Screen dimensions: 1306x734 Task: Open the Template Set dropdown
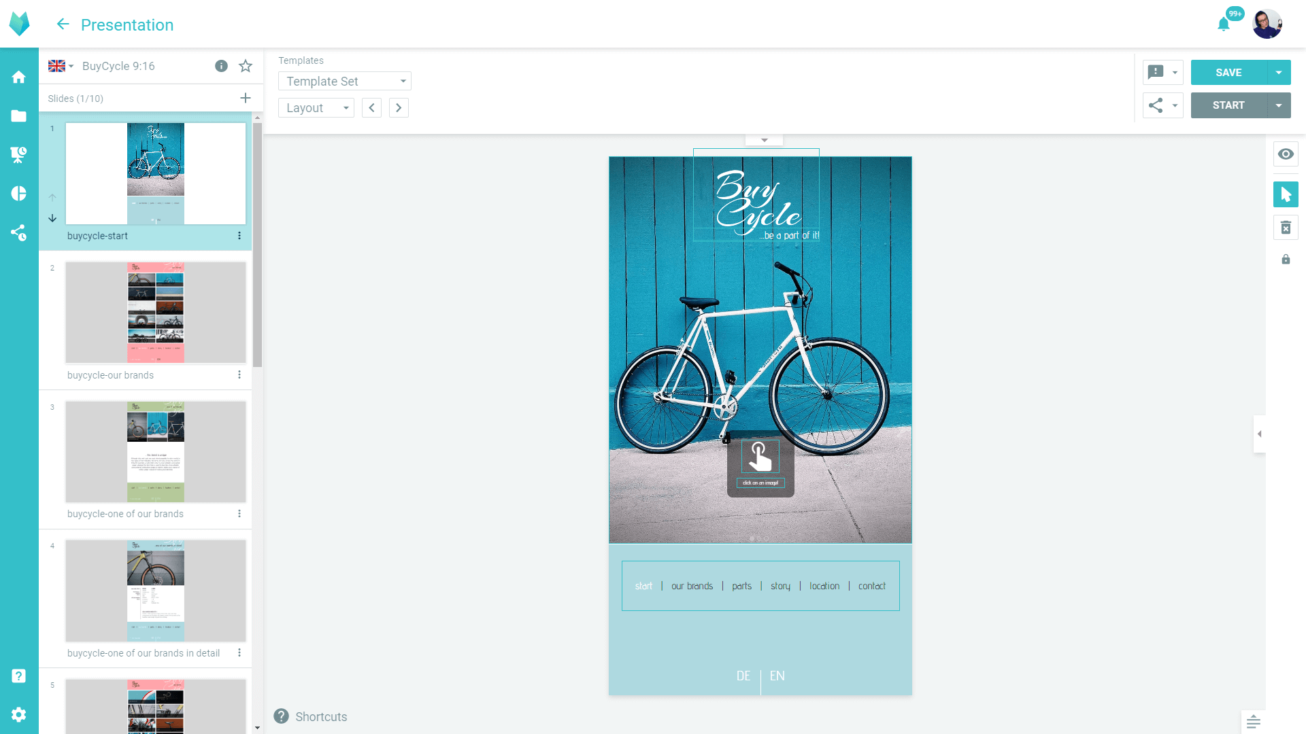pyautogui.click(x=345, y=81)
